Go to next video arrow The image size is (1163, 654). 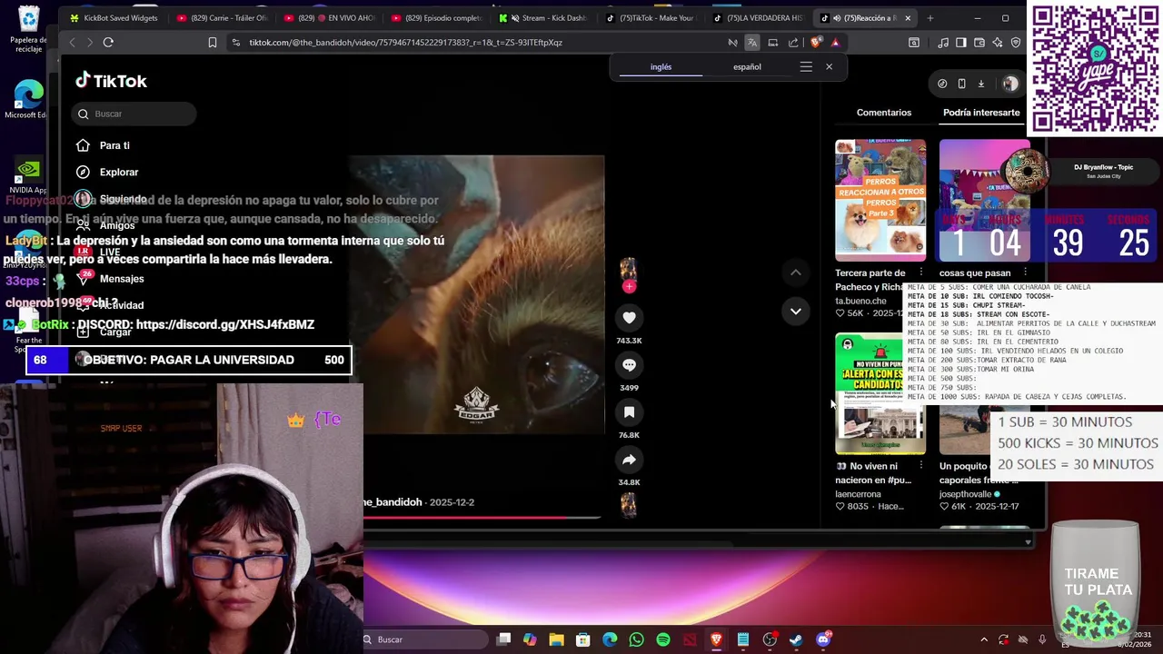pyautogui.click(x=795, y=311)
